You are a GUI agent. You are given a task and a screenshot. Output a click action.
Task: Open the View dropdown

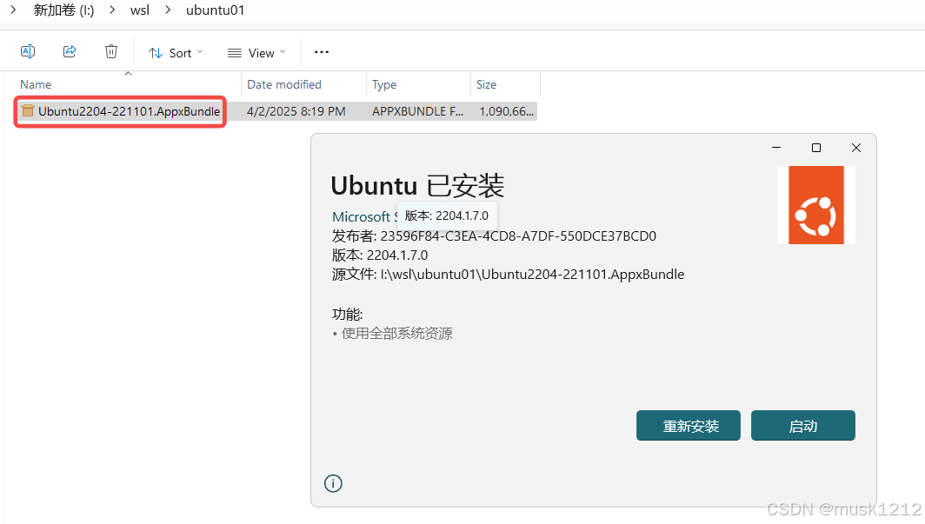[256, 53]
